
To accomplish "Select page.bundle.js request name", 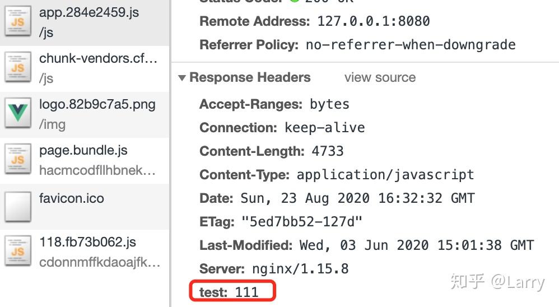I will 83,151.
